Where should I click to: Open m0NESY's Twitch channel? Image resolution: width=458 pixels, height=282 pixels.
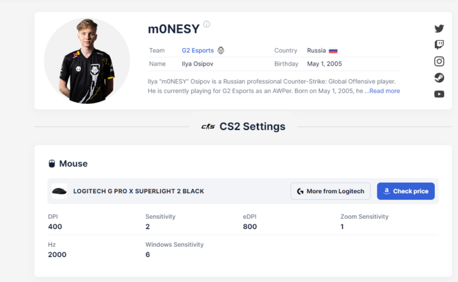click(439, 45)
